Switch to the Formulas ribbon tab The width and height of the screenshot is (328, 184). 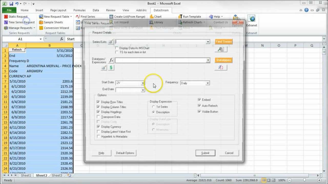[79, 10]
